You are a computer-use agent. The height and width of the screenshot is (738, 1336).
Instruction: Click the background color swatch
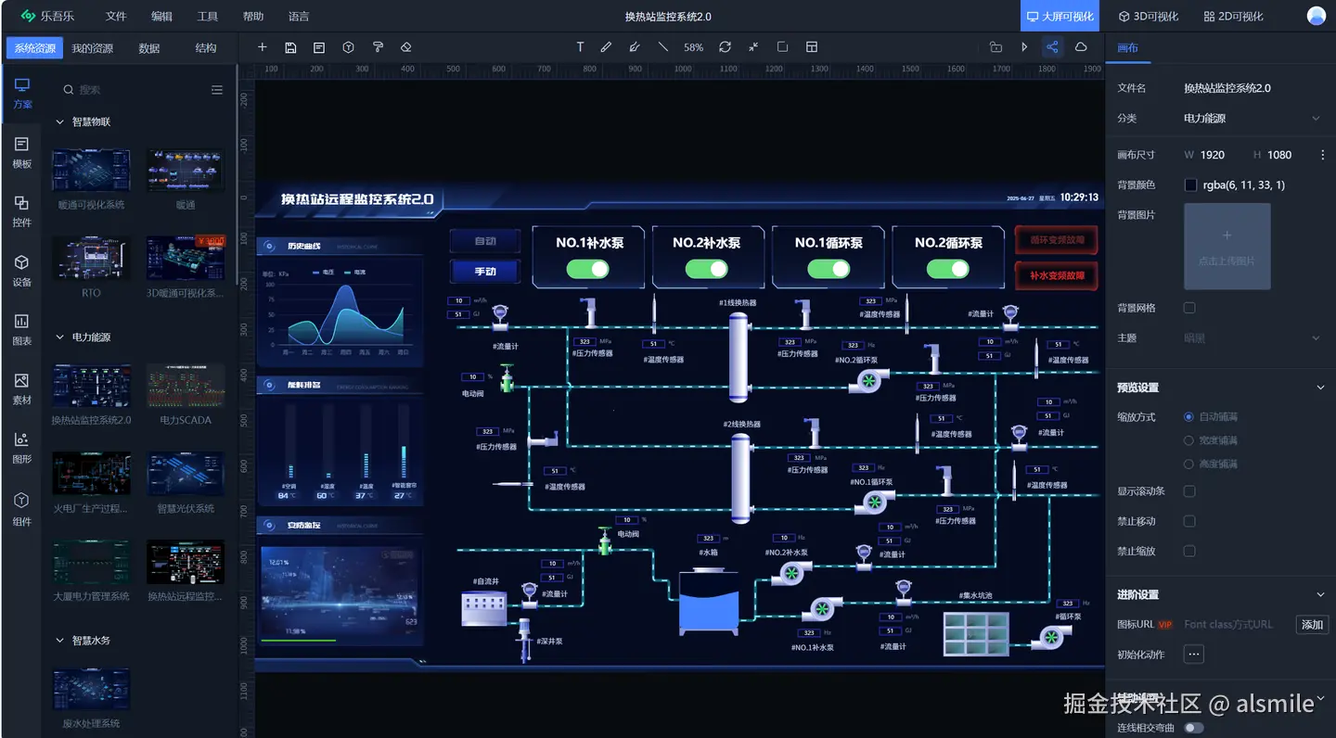1190,185
